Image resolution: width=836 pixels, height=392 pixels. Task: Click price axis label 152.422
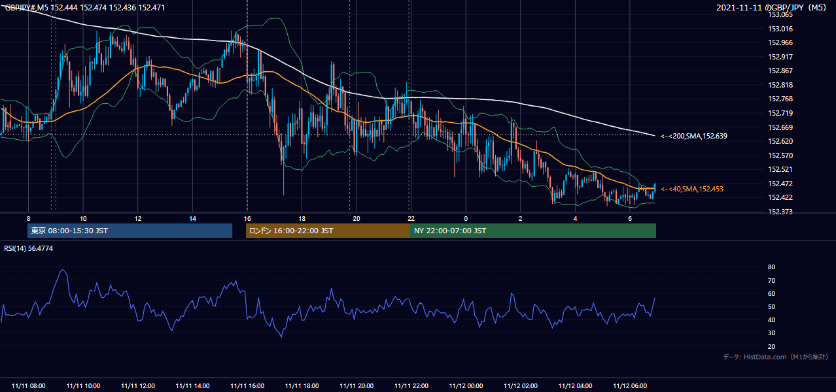[780, 197]
